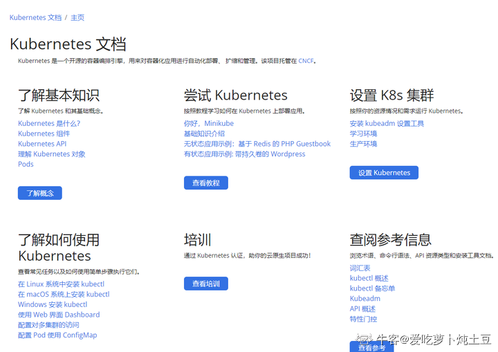Click the 了解基本知识 section heading
Screen dimensions: 498x352
tap(59, 95)
